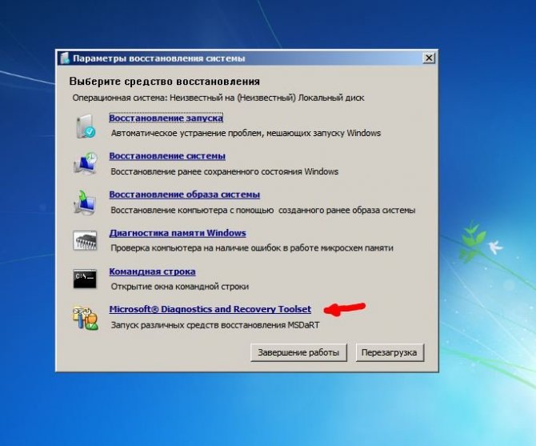Click the System Restore monitor icon
This screenshot has width=536, height=446.
tap(85, 163)
